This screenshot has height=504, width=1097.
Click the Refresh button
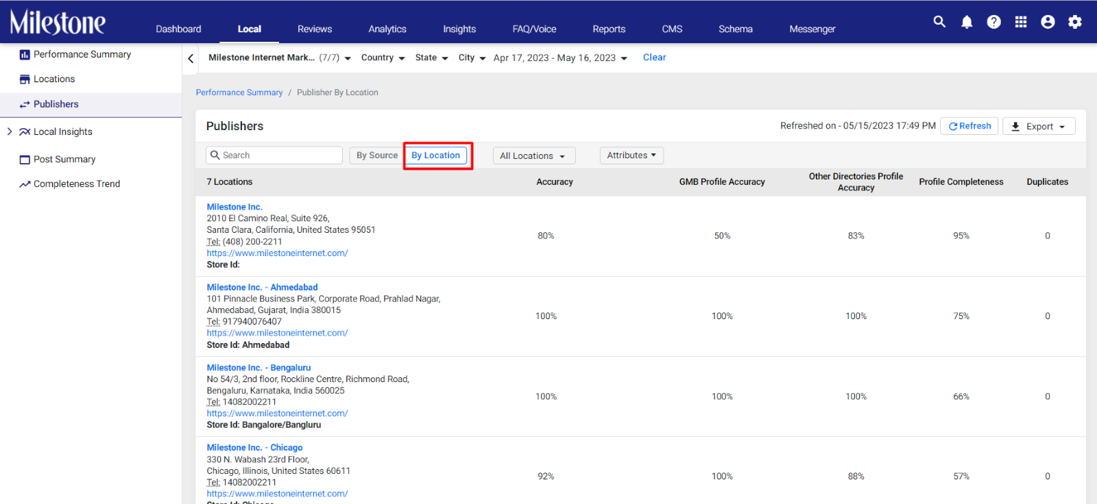(969, 126)
